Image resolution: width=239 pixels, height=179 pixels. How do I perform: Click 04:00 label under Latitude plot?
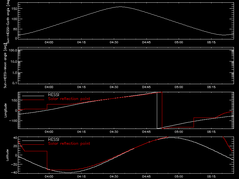pyautogui.click(x=49, y=176)
